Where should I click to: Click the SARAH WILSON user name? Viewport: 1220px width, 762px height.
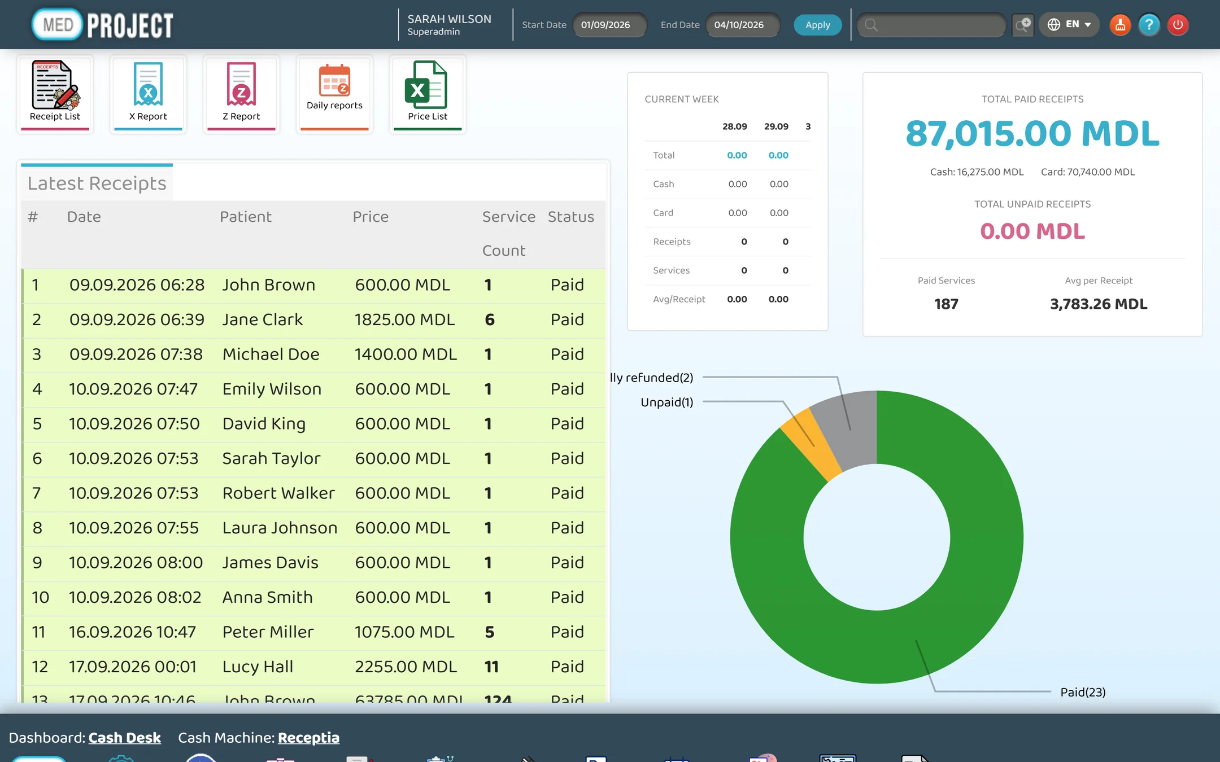[449, 19]
